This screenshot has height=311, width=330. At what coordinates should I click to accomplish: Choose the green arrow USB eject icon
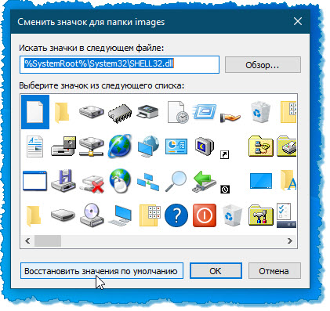pyautogui.click(x=205, y=181)
